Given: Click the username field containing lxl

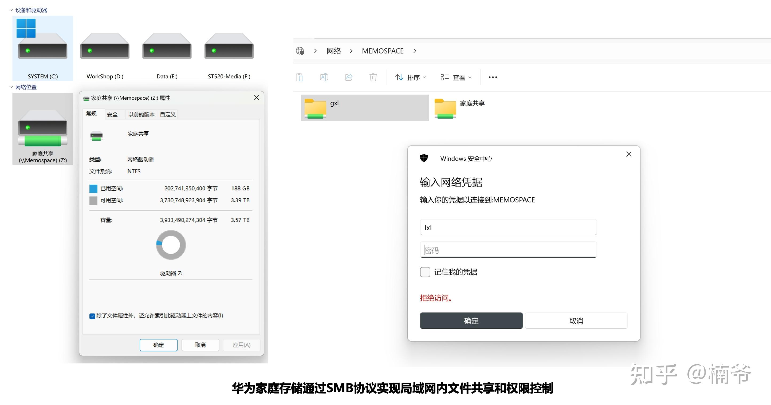Looking at the screenshot, I should tap(508, 227).
